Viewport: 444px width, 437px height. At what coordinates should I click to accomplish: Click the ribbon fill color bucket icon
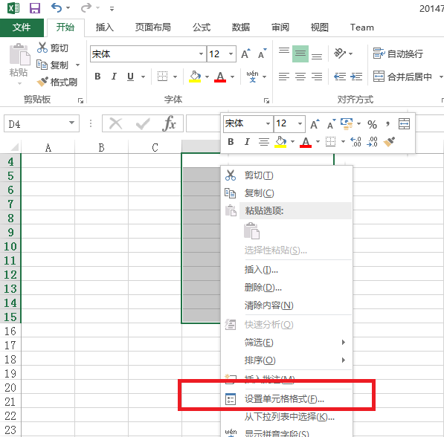tap(195, 77)
